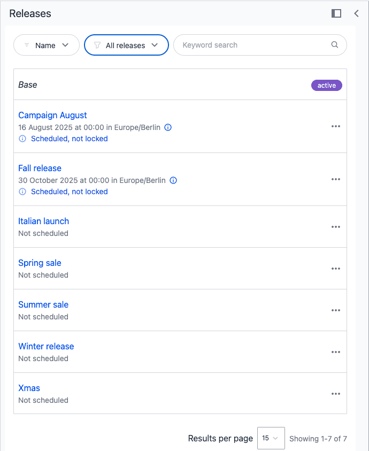
Task: Click the Showing 1-7 of 7 text
Action: pyautogui.click(x=318, y=439)
